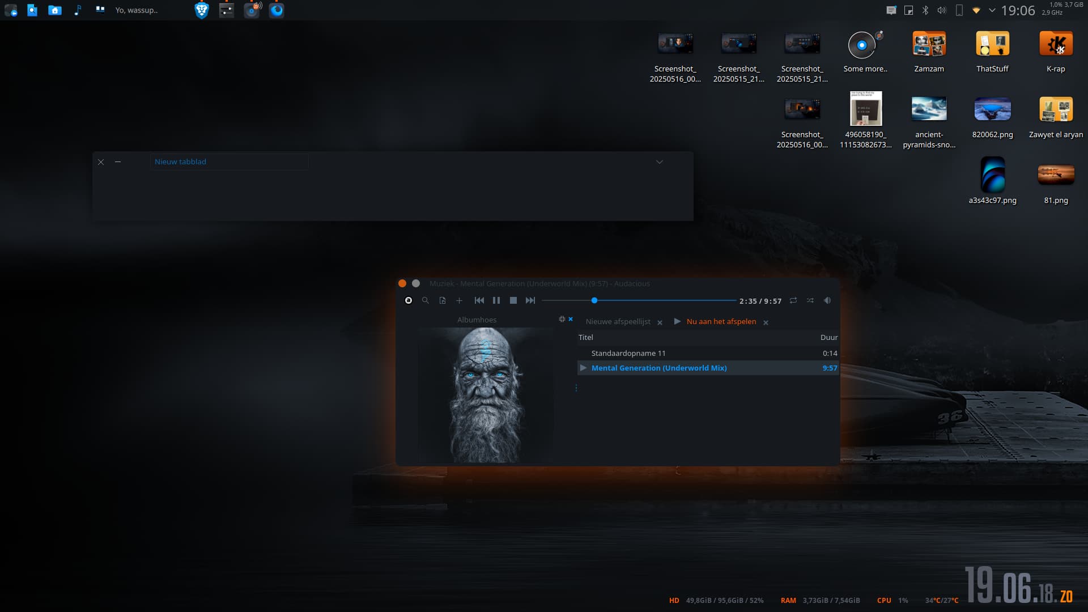The width and height of the screenshot is (1088, 612).
Task: Skip to the previous track
Action: pyautogui.click(x=479, y=300)
